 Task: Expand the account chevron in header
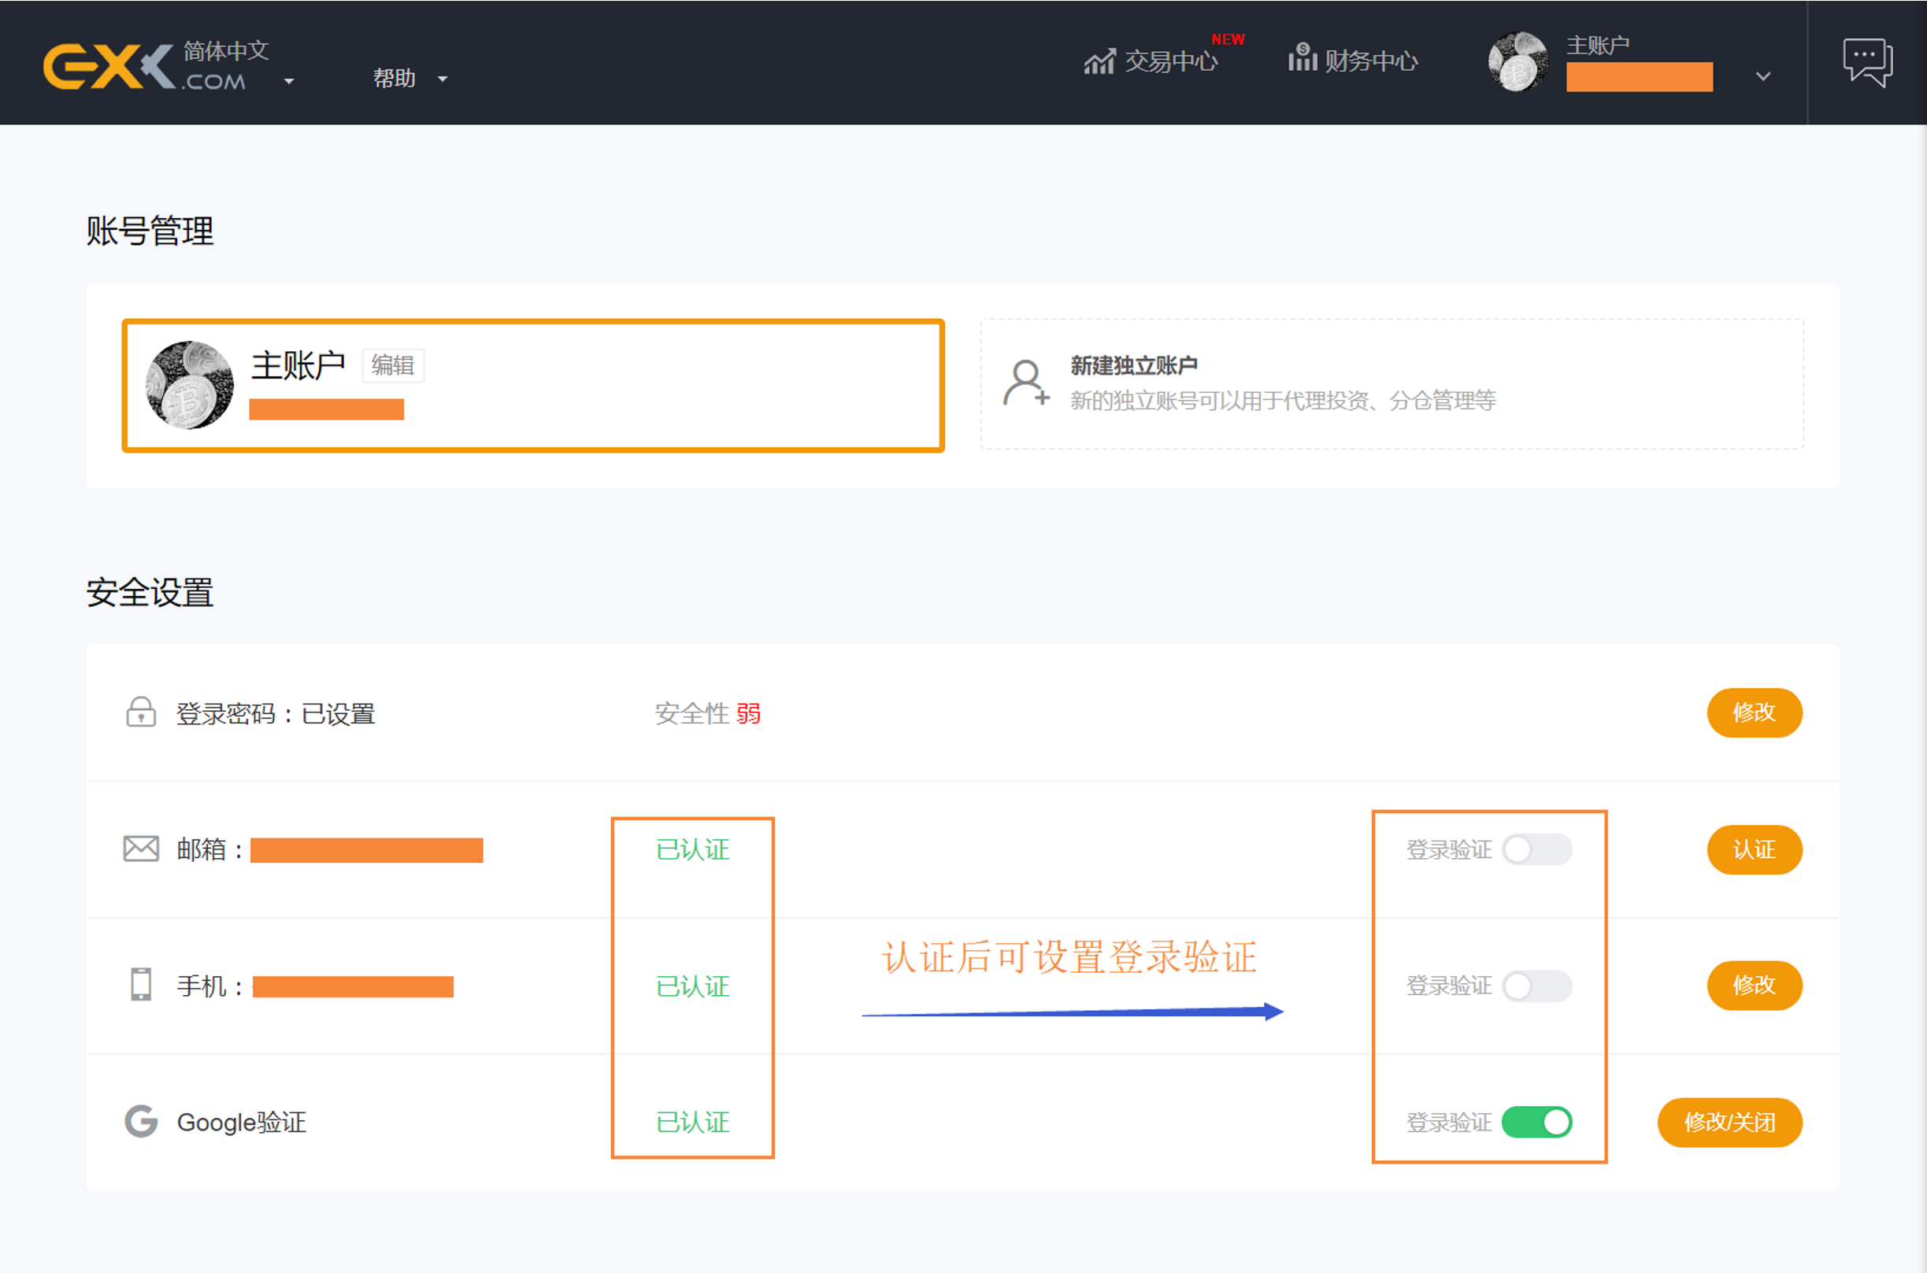tap(1763, 77)
